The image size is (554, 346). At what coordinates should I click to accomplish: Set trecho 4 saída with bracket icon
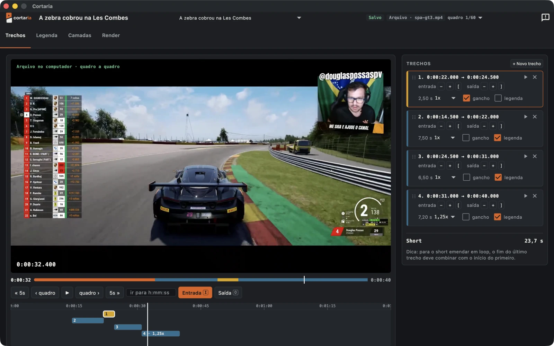(x=501, y=205)
